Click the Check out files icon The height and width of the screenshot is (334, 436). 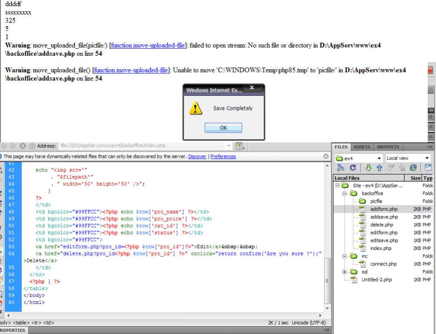[391, 167]
